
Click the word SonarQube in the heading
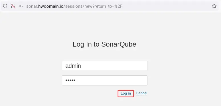point(119,44)
